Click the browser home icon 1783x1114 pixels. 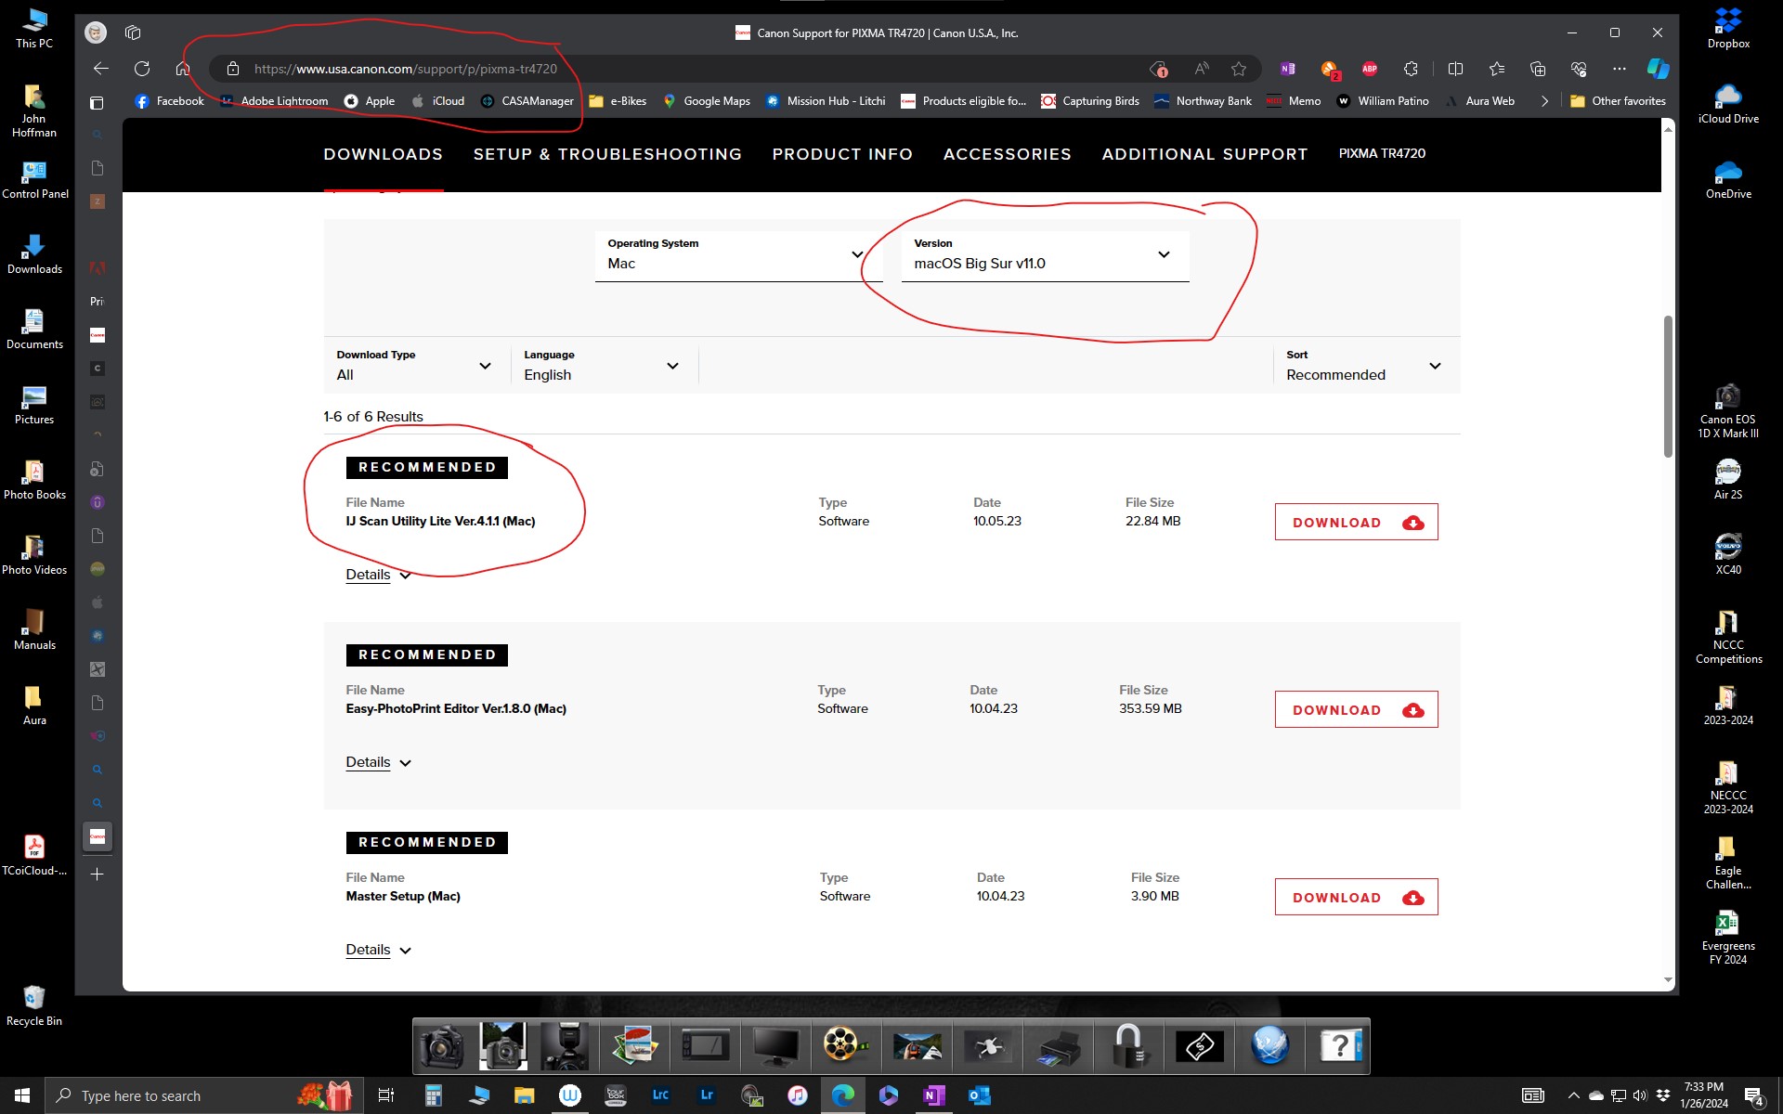coord(183,69)
